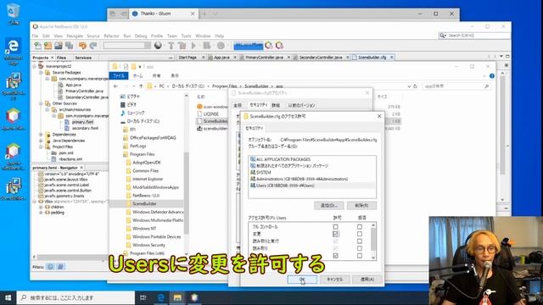Screen dimensions: 543x305
Task: Click OK in the permissions dialog
Action: (x=302, y=280)
